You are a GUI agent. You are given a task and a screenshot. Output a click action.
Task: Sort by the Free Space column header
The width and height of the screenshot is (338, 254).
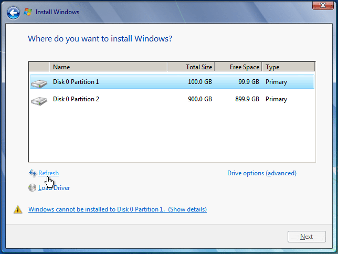pyautogui.click(x=238, y=67)
